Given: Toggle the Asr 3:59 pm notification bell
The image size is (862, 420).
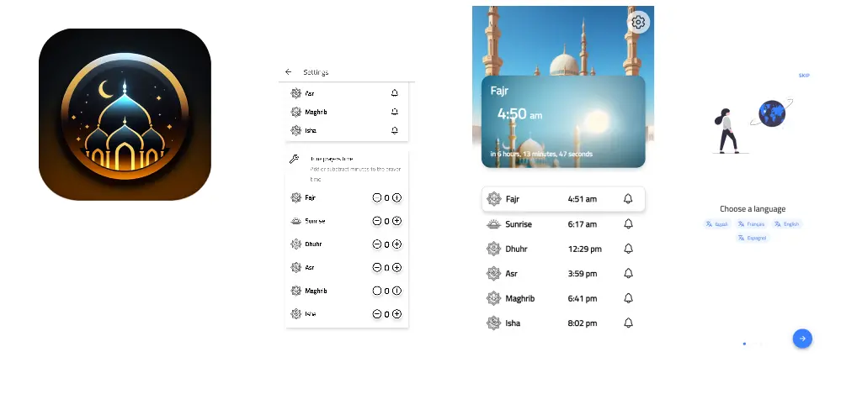Looking at the screenshot, I should [x=628, y=273].
